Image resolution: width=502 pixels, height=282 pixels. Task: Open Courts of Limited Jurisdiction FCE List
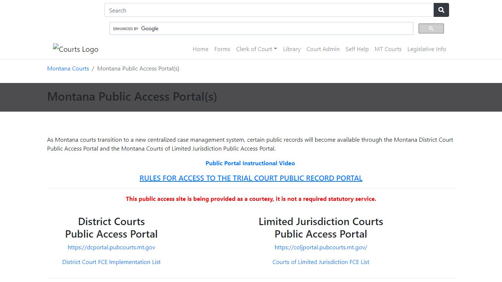coord(321,262)
